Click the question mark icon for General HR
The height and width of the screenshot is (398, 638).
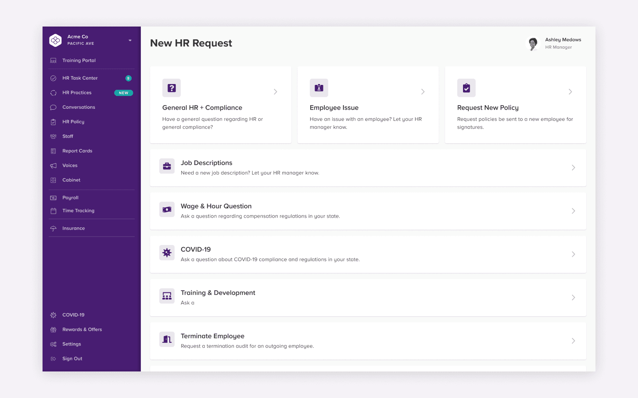[x=171, y=88]
